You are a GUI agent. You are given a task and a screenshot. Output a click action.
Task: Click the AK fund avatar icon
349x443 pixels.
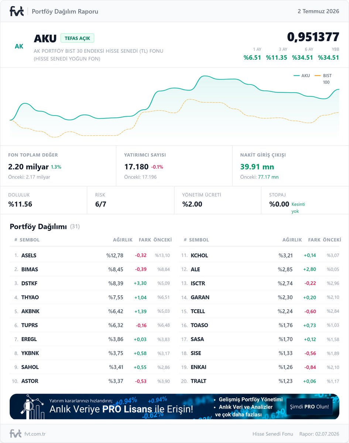[x=19, y=47]
